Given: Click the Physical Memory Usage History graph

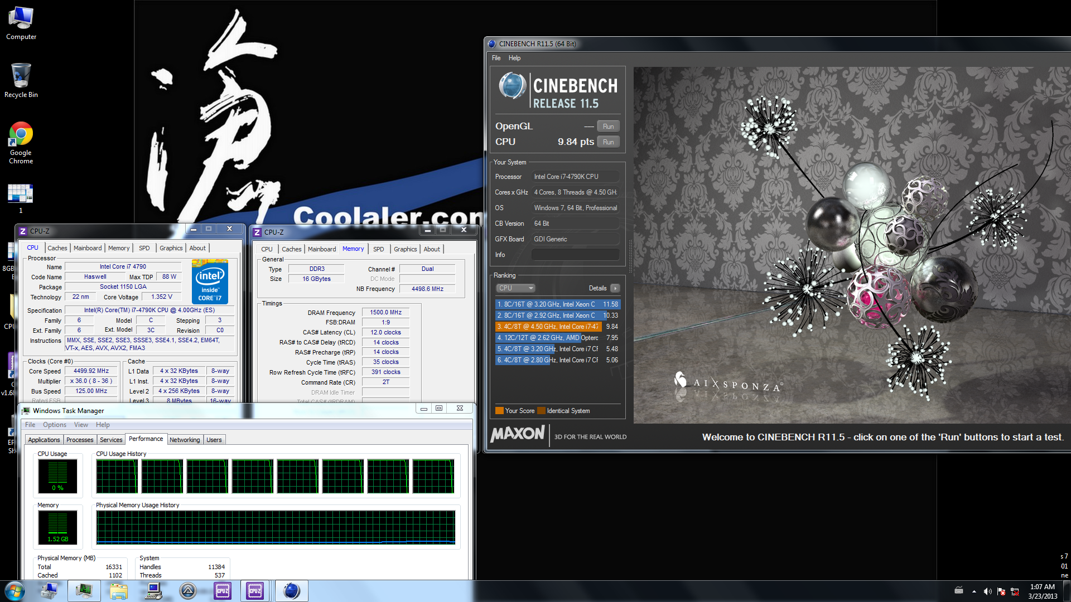Looking at the screenshot, I should (x=276, y=527).
